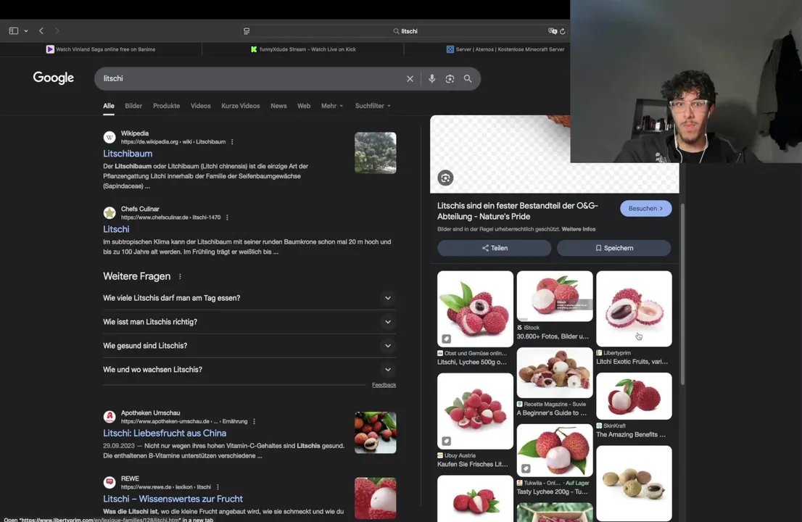This screenshot has width=802, height=522.
Task: Go forward with the browser forward arrow
Action: [x=57, y=30]
